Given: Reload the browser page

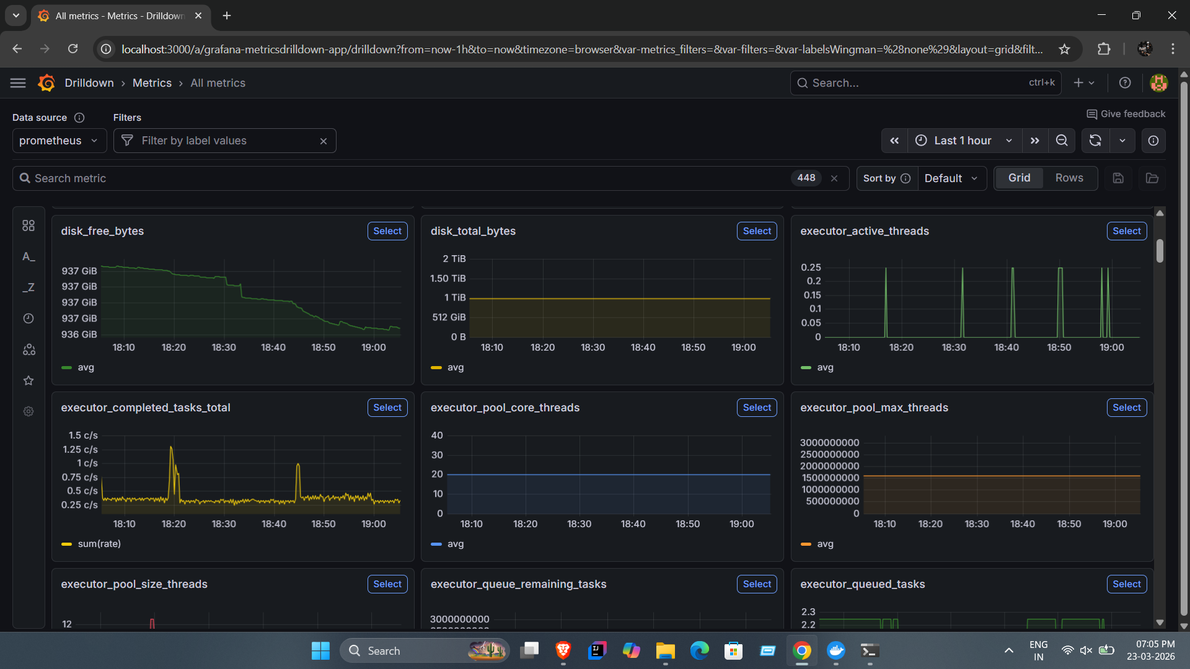Looking at the screenshot, I should click(73, 49).
